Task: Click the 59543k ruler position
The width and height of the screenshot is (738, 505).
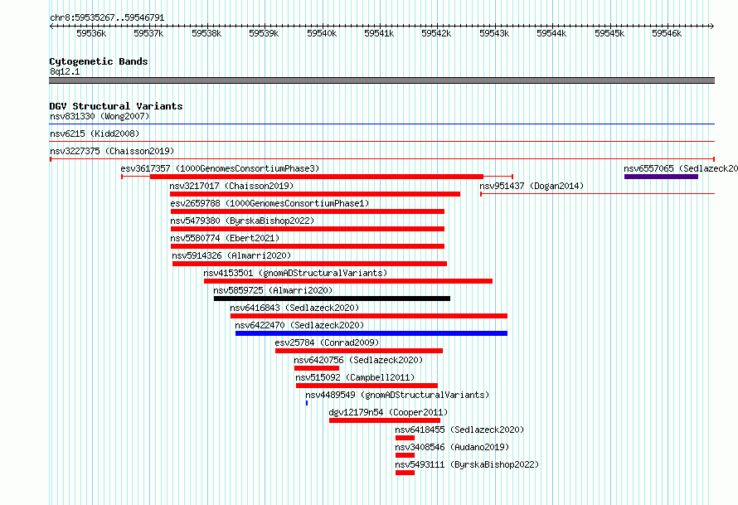Action: tap(494, 33)
